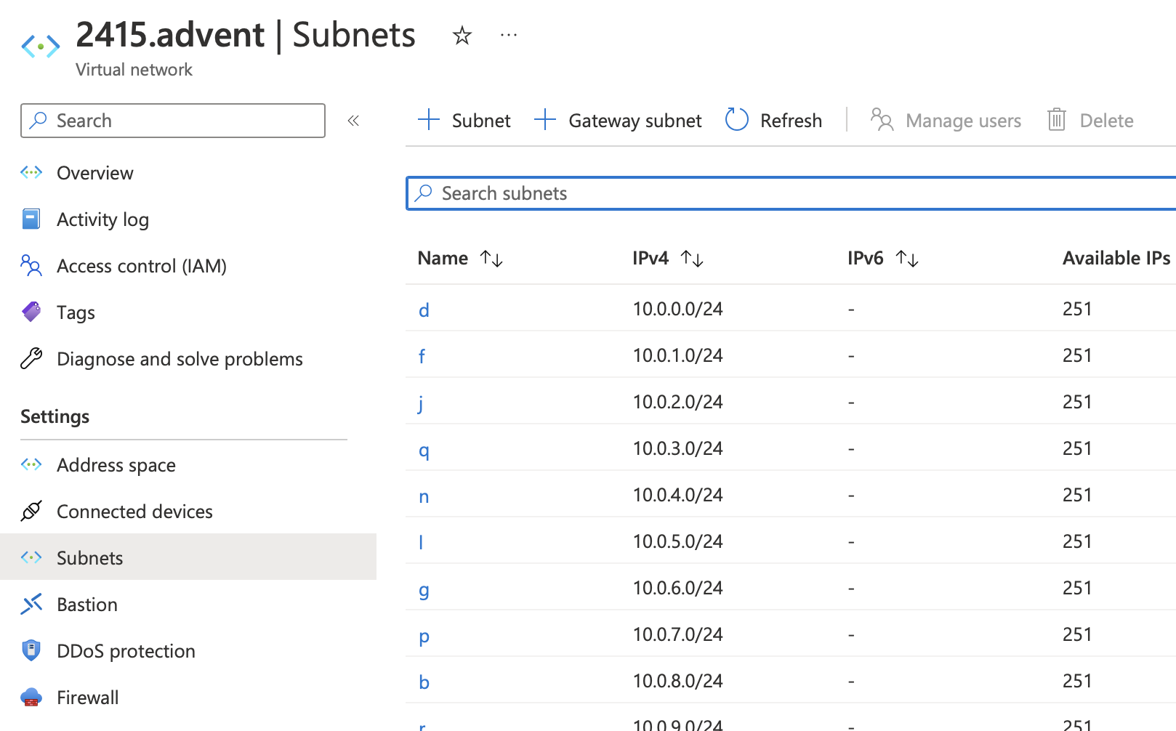Click the Firewall icon in sidebar
The width and height of the screenshot is (1176, 731).
[x=31, y=698]
